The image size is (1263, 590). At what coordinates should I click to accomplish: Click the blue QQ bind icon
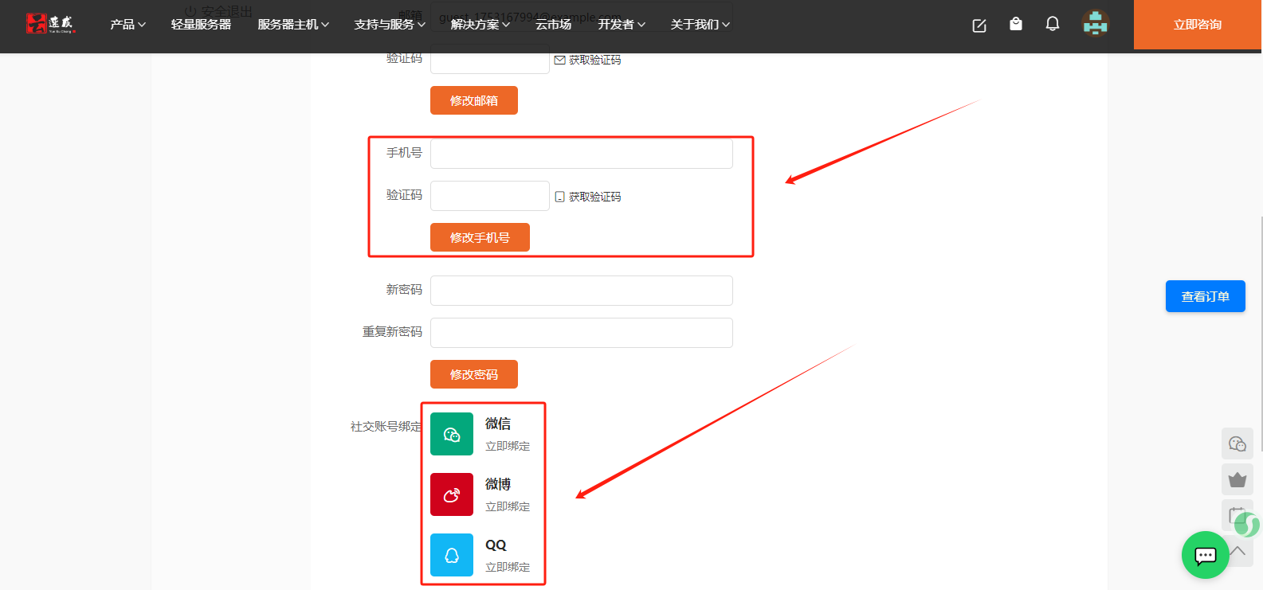click(x=452, y=555)
